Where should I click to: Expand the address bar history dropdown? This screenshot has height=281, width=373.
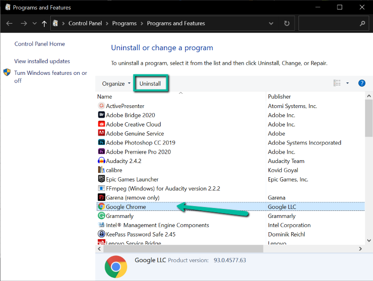click(271, 23)
